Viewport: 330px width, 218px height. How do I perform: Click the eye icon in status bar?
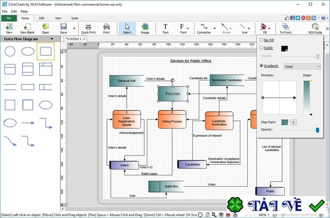click(x=221, y=214)
